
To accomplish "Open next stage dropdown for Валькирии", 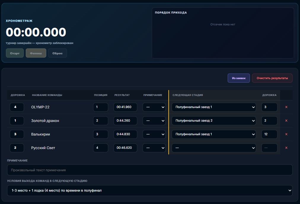I will click(214, 134).
